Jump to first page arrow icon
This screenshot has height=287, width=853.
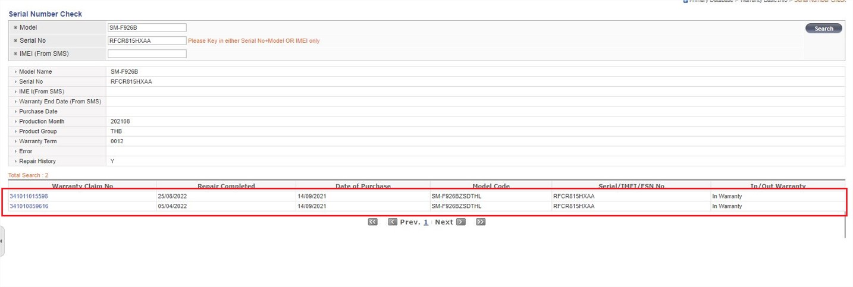click(x=373, y=222)
